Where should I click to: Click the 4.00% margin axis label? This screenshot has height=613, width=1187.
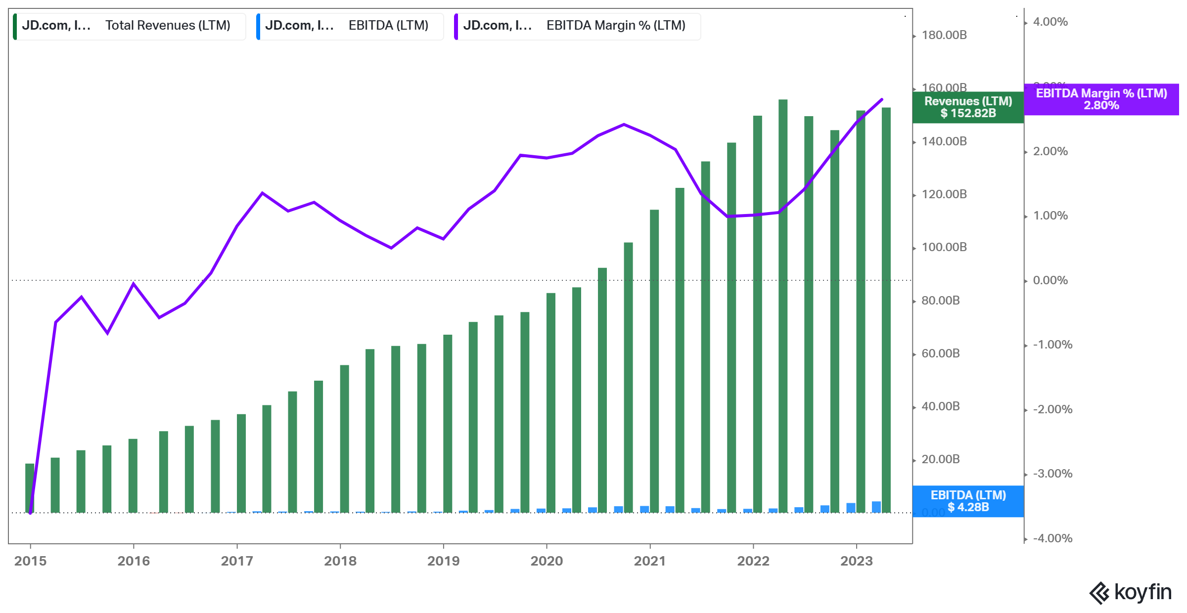1050,22
